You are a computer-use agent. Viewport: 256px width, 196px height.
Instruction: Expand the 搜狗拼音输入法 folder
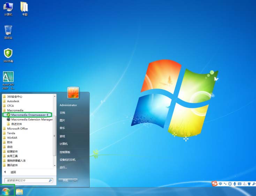[14, 160]
